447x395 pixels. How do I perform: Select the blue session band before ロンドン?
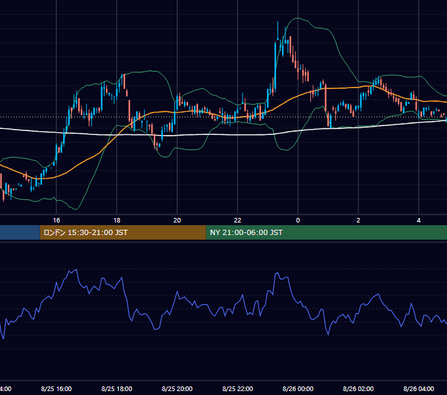click(20, 232)
